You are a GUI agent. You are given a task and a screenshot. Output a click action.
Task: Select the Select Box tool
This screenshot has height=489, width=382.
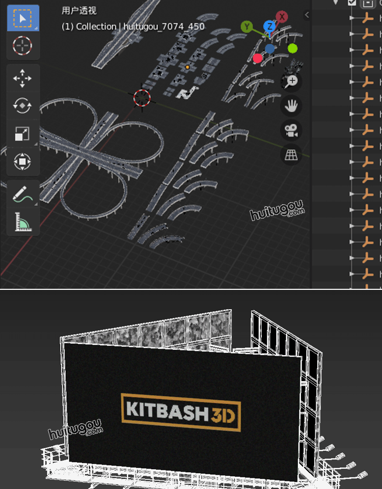pos(23,18)
